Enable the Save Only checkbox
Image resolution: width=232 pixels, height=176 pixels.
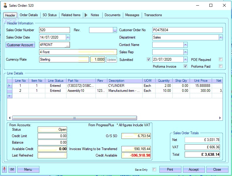pyautogui.click(x=154, y=170)
